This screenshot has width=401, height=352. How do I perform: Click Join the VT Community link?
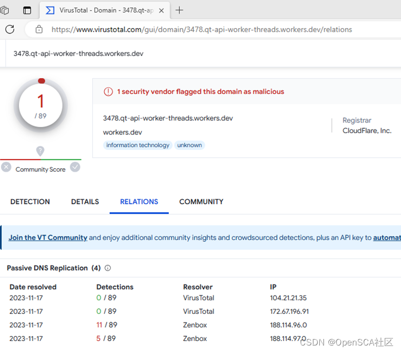point(48,238)
